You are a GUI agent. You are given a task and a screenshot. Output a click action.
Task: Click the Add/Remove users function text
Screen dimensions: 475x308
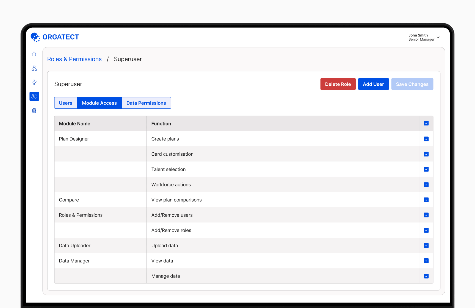point(172,215)
